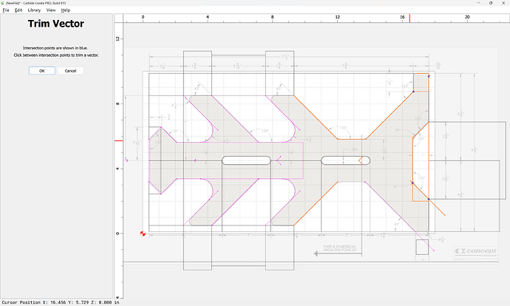This screenshot has width=510, height=306.
Task: Open the Library menu
Action: (x=34, y=10)
